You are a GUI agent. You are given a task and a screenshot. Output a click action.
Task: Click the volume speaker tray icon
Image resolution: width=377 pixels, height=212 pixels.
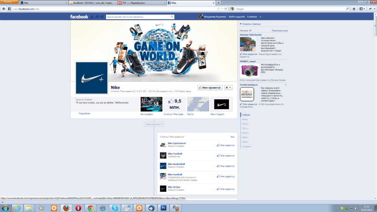point(356,208)
